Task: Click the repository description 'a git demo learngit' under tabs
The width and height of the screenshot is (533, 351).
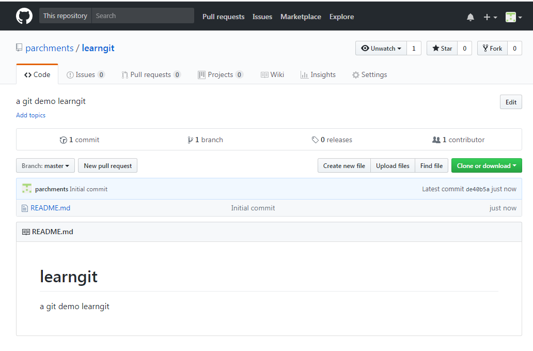Action: tap(51, 101)
